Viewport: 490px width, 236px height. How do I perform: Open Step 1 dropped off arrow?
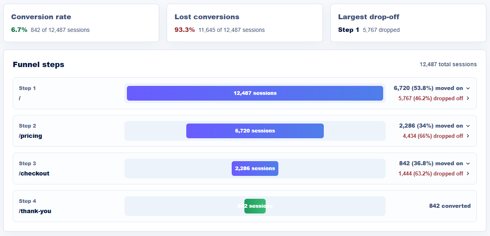coord(468,98)
